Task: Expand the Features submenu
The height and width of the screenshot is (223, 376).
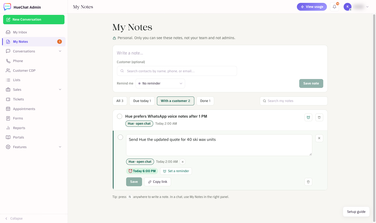Action: (x=60, y=147)
